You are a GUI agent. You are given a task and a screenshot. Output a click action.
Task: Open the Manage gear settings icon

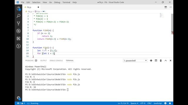point(18,98)
